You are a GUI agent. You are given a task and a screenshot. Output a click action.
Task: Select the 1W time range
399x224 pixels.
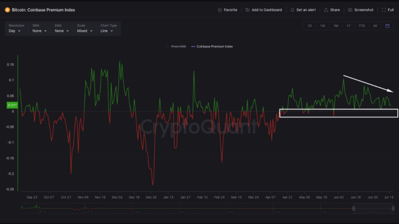(323, 26)
